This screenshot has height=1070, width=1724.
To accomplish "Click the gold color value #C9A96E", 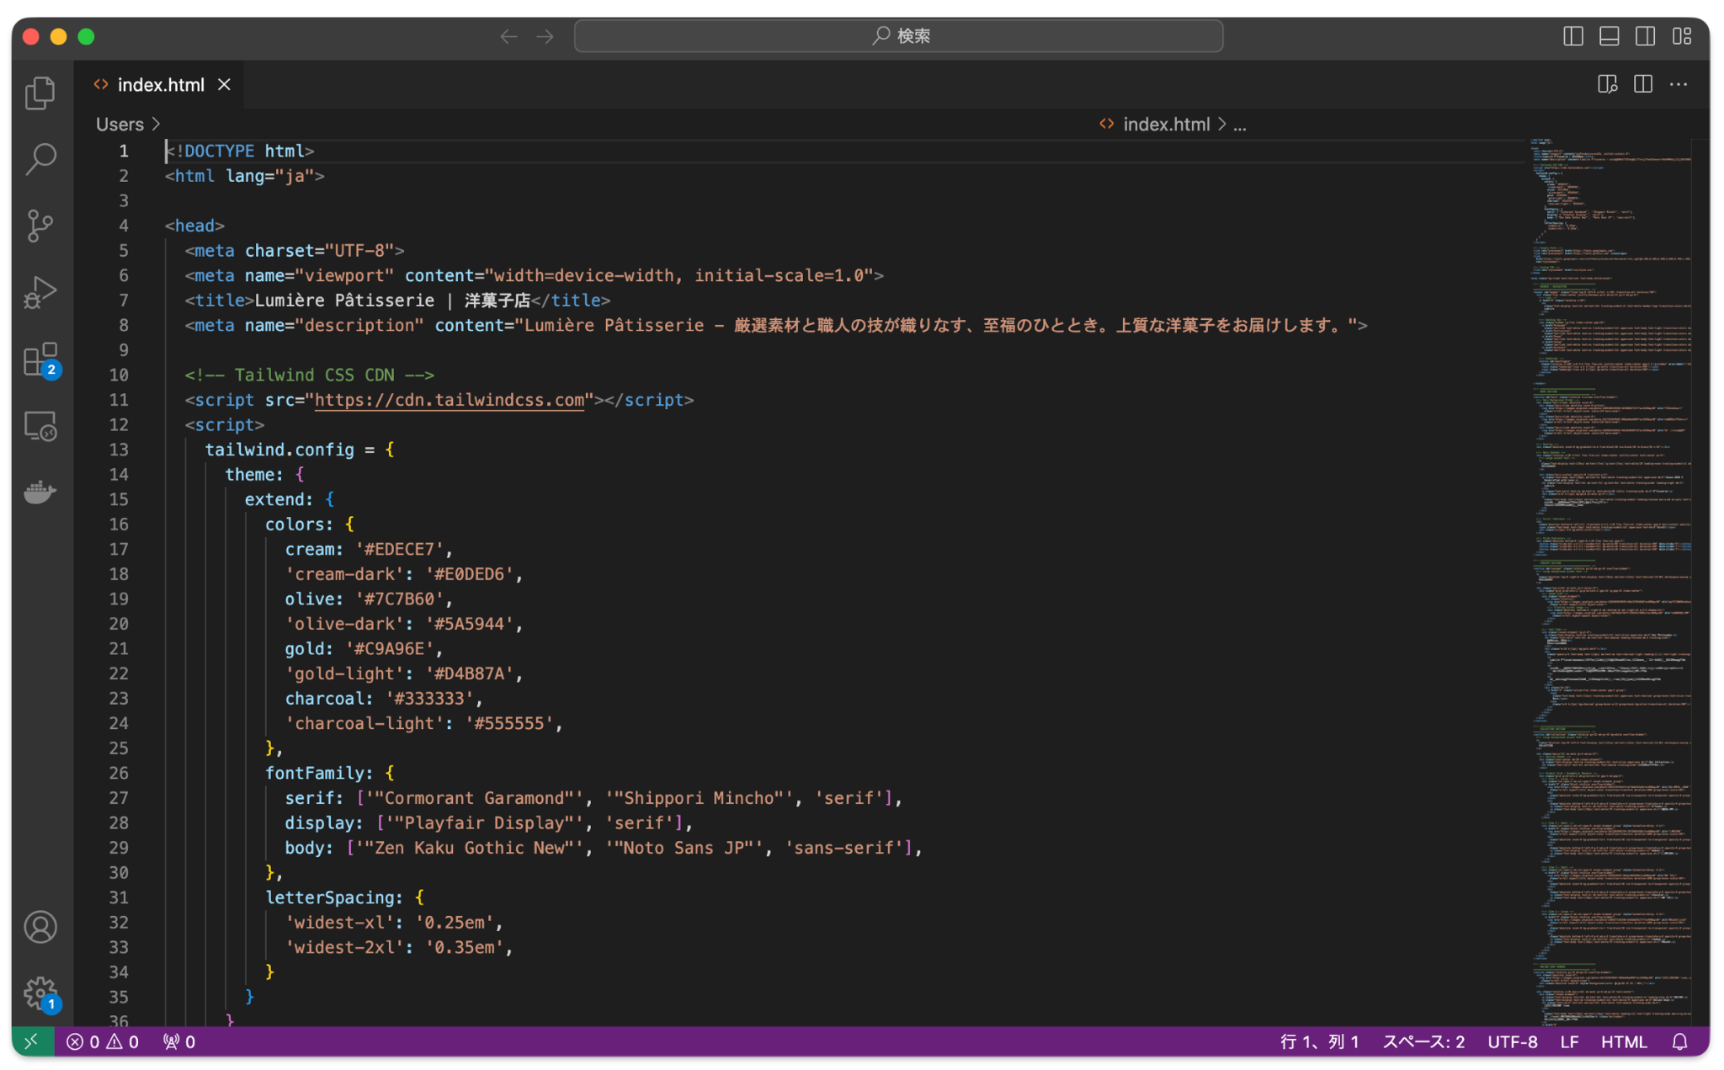I will pos(389,648).
